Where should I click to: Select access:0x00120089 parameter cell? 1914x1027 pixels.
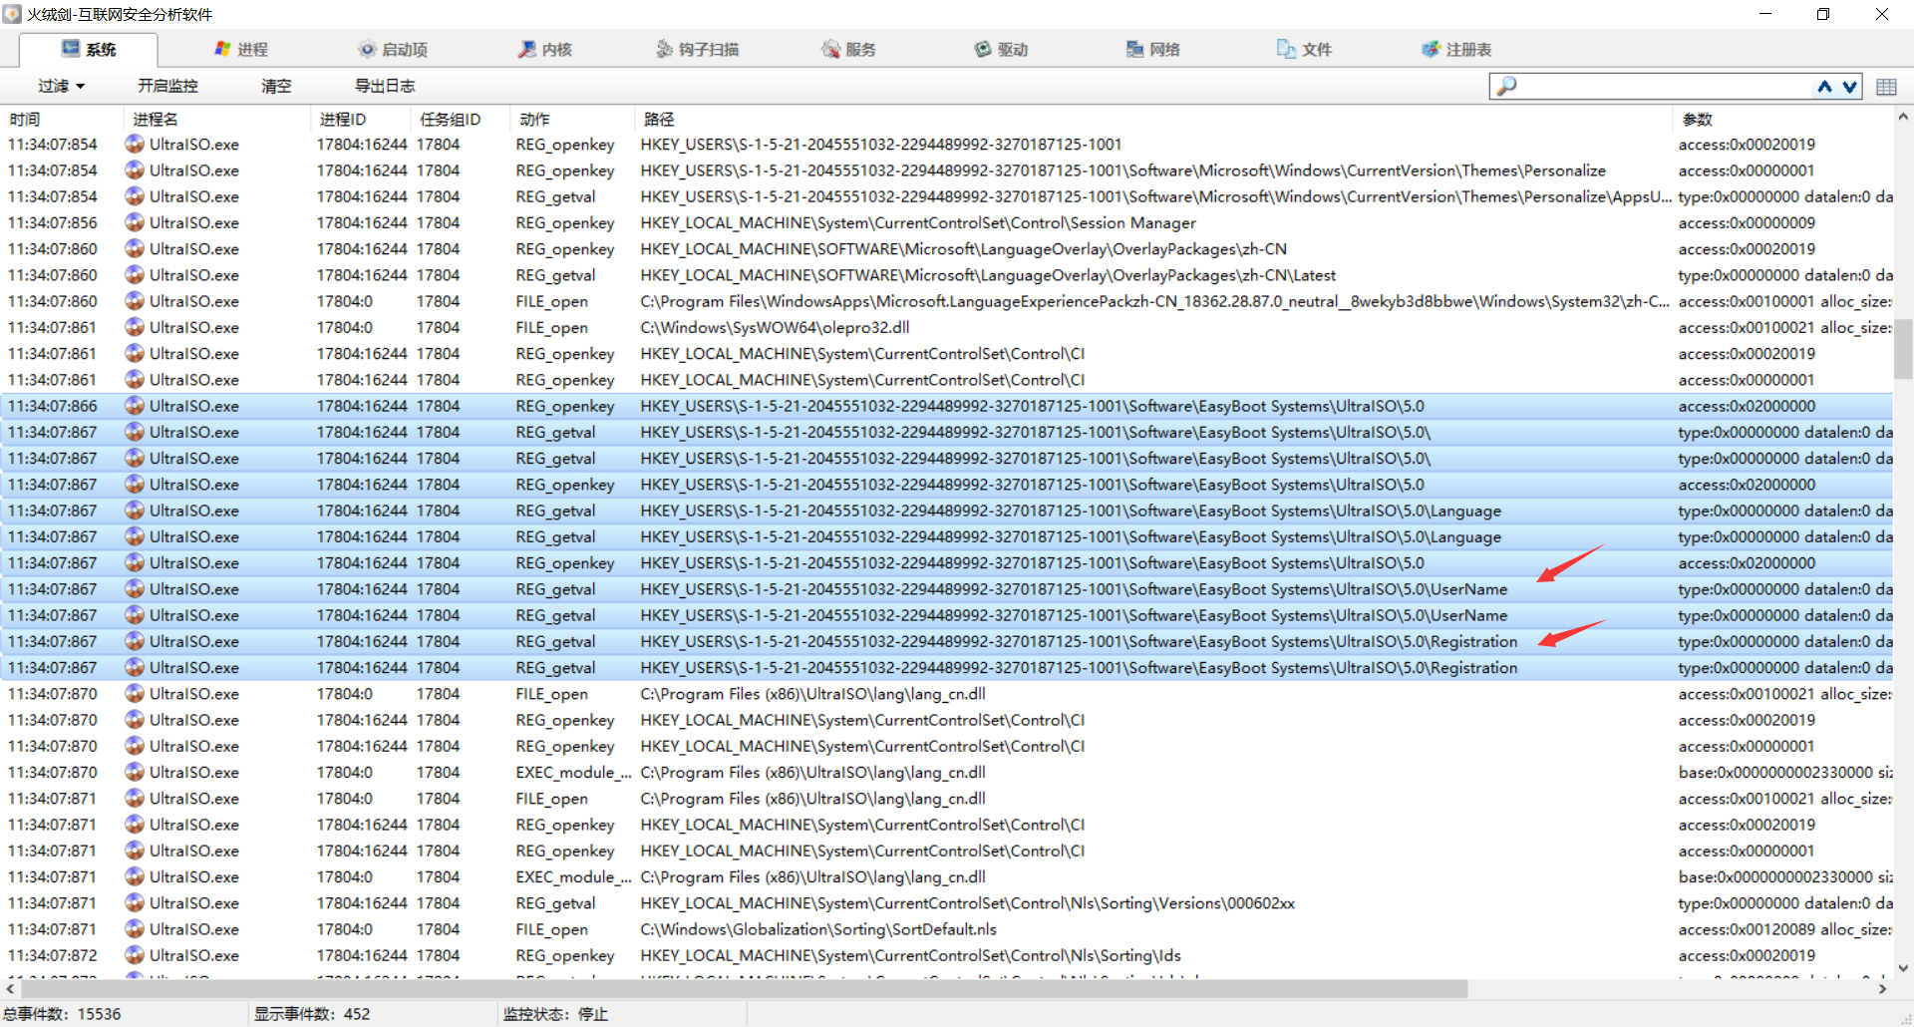click(1784, 928)
